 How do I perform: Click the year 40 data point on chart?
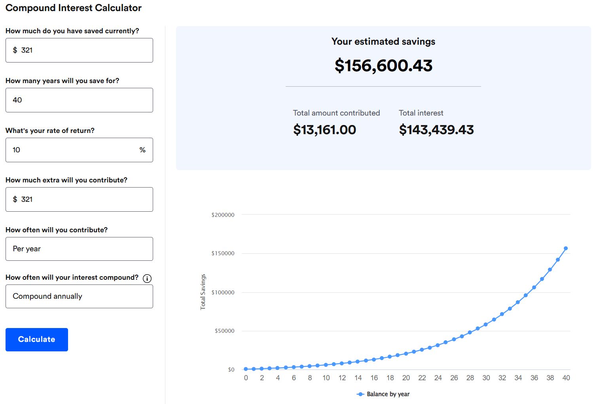(566, 248)
